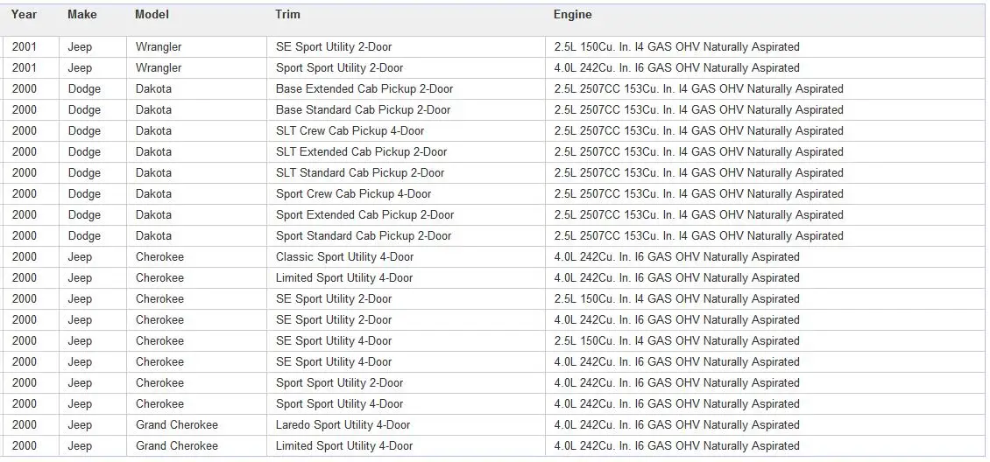Screen dimensions: 990x462
Task: Click the Trim column header
Action: click(287, 15)
